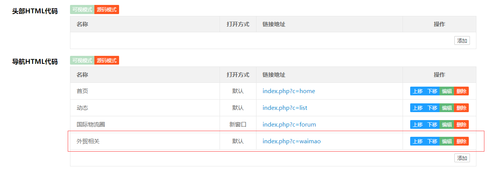This screenshot has height=171, width=492.
Task: Edit the 首页 navigation entry
Action: point(447,91)
